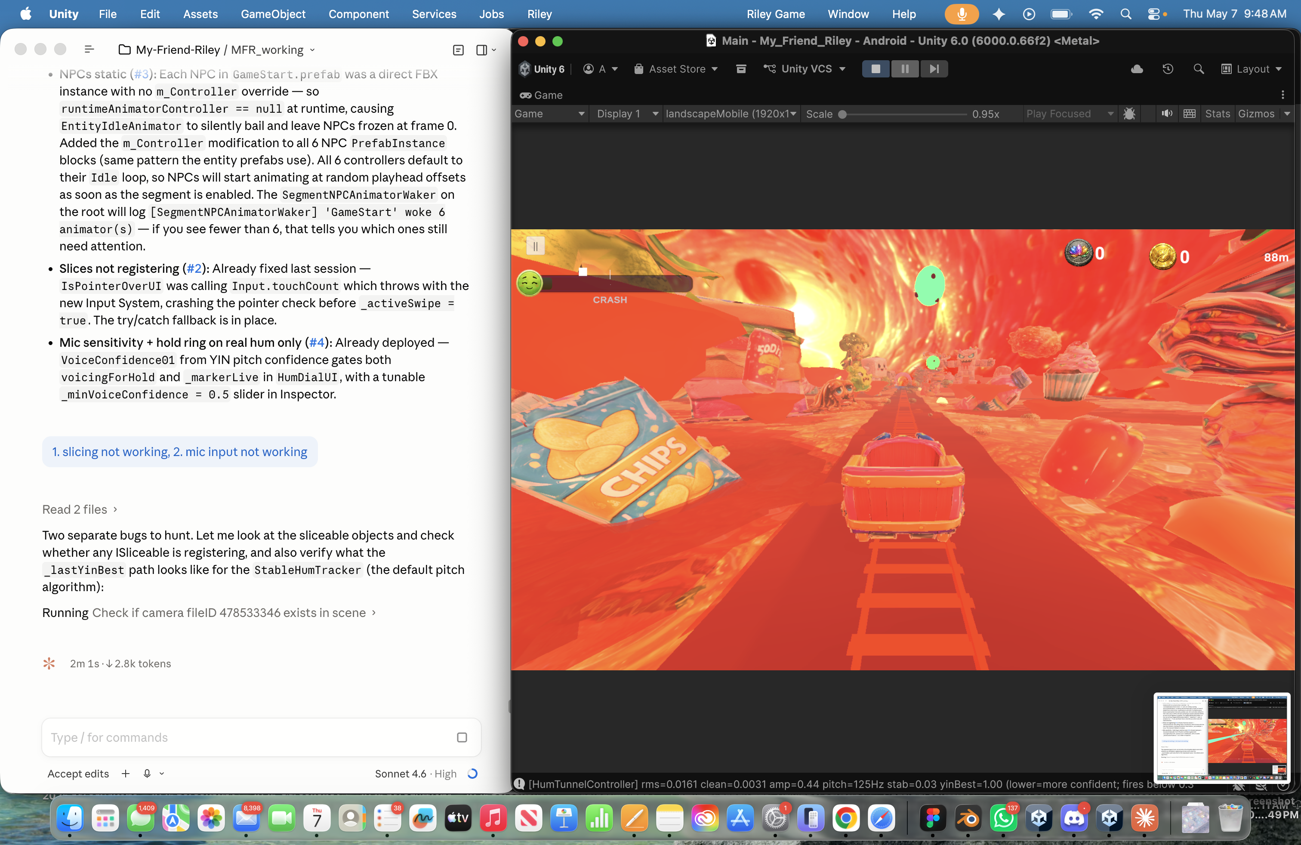Open the package manager box icon
Screen dimensions: 1301x845
pyautogui.click(x=741, y=69)
